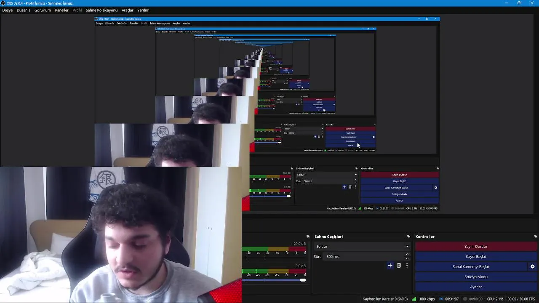Click the 00:00:00 recording timer
Image resolution: width=539 pixels, height=303 pixels.
(x=475, y=299)
